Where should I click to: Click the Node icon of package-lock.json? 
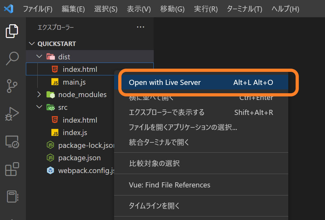pos(50,145)
